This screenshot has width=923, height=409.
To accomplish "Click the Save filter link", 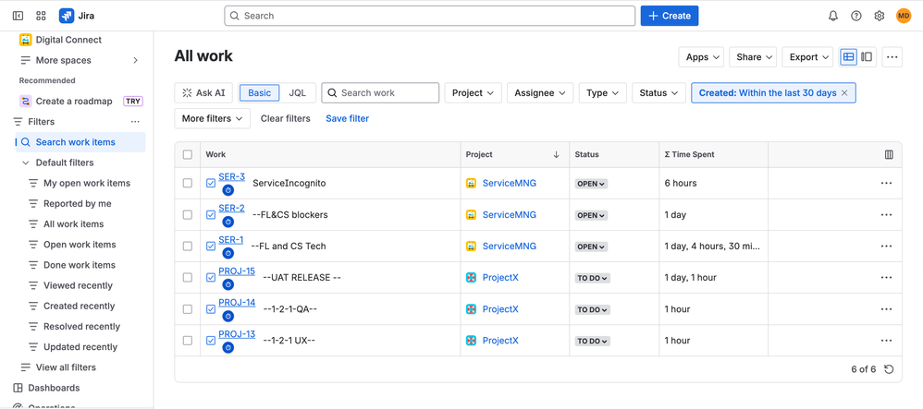I will click(x=347, y=119).
